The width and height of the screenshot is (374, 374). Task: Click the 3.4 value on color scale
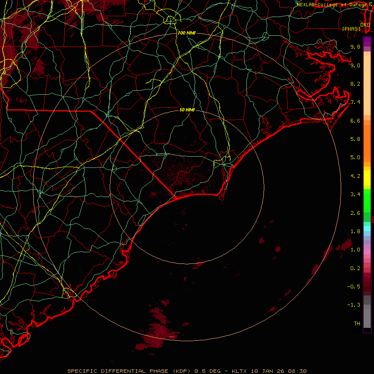pyautogui.click(x=355, y=194)
